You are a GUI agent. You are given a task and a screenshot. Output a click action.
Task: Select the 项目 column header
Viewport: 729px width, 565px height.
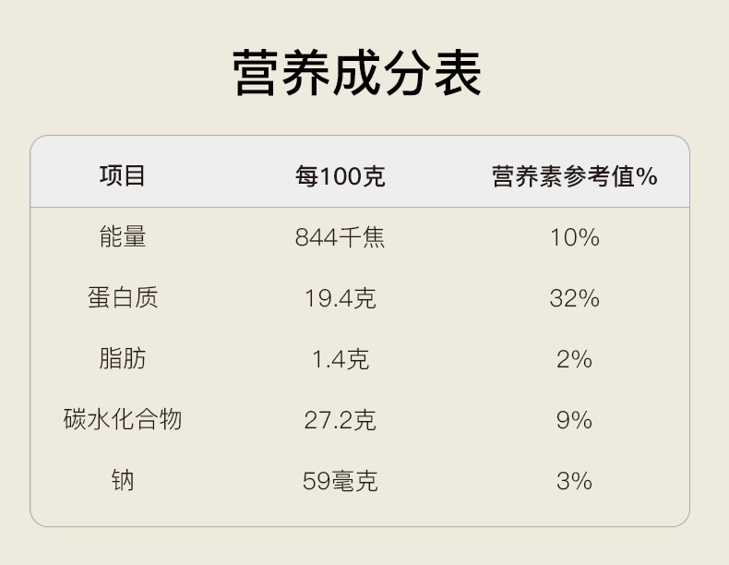coord(123,175)
